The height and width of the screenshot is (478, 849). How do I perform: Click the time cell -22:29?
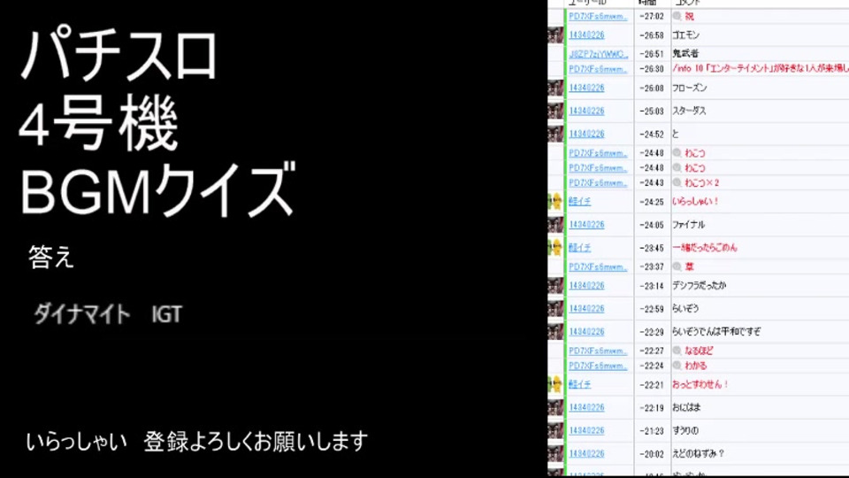click(x=652, y=332)
